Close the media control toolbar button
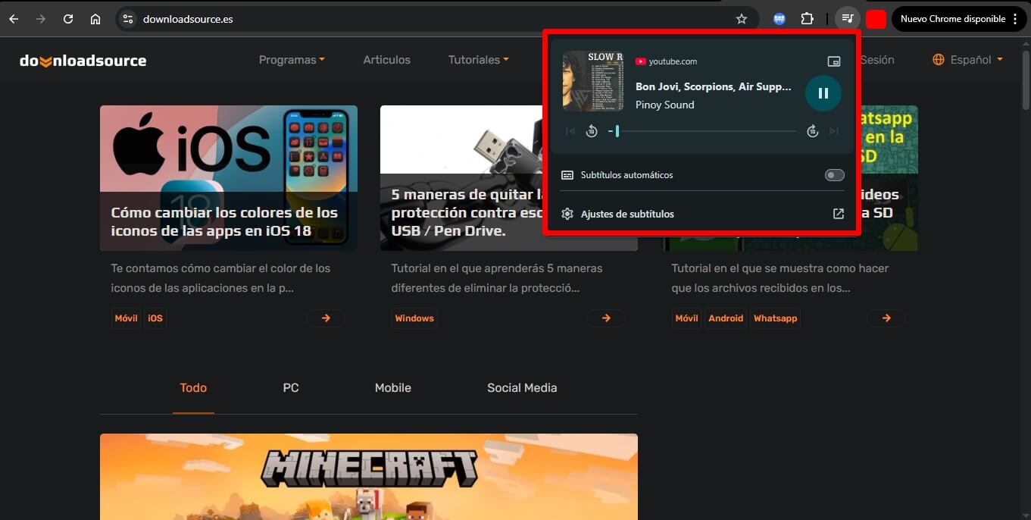The height and width of the screenshot is (520, 1031). click(847, 19)
